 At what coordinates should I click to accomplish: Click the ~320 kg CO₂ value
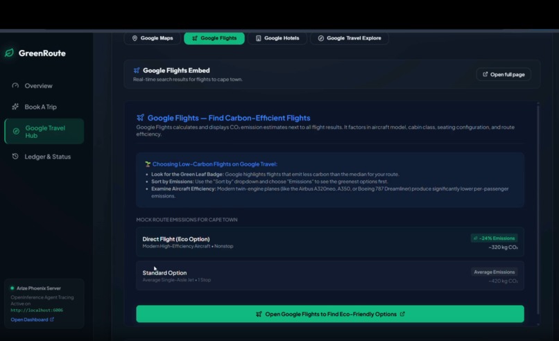pos(503,247)
